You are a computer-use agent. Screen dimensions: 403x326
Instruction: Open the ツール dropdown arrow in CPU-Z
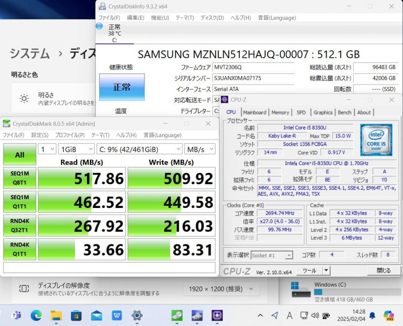point(326,270)
